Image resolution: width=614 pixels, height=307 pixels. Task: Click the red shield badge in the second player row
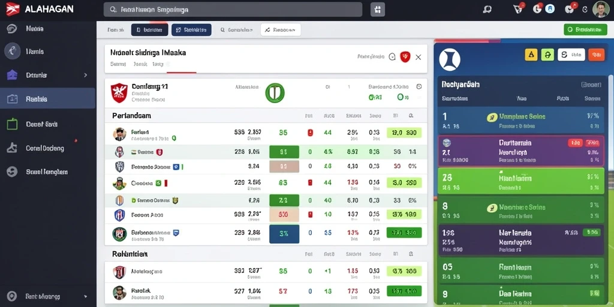point(159,152)
